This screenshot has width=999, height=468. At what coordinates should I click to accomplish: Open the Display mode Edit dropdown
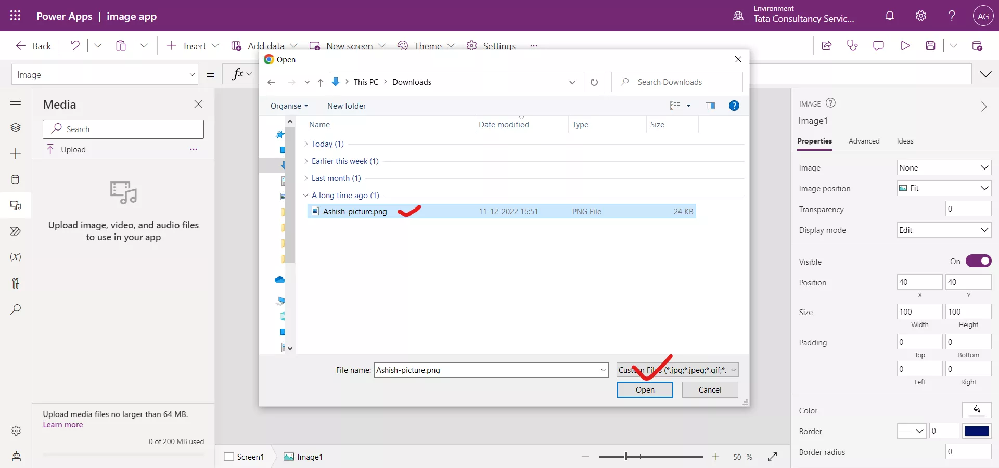coord(944,230)
